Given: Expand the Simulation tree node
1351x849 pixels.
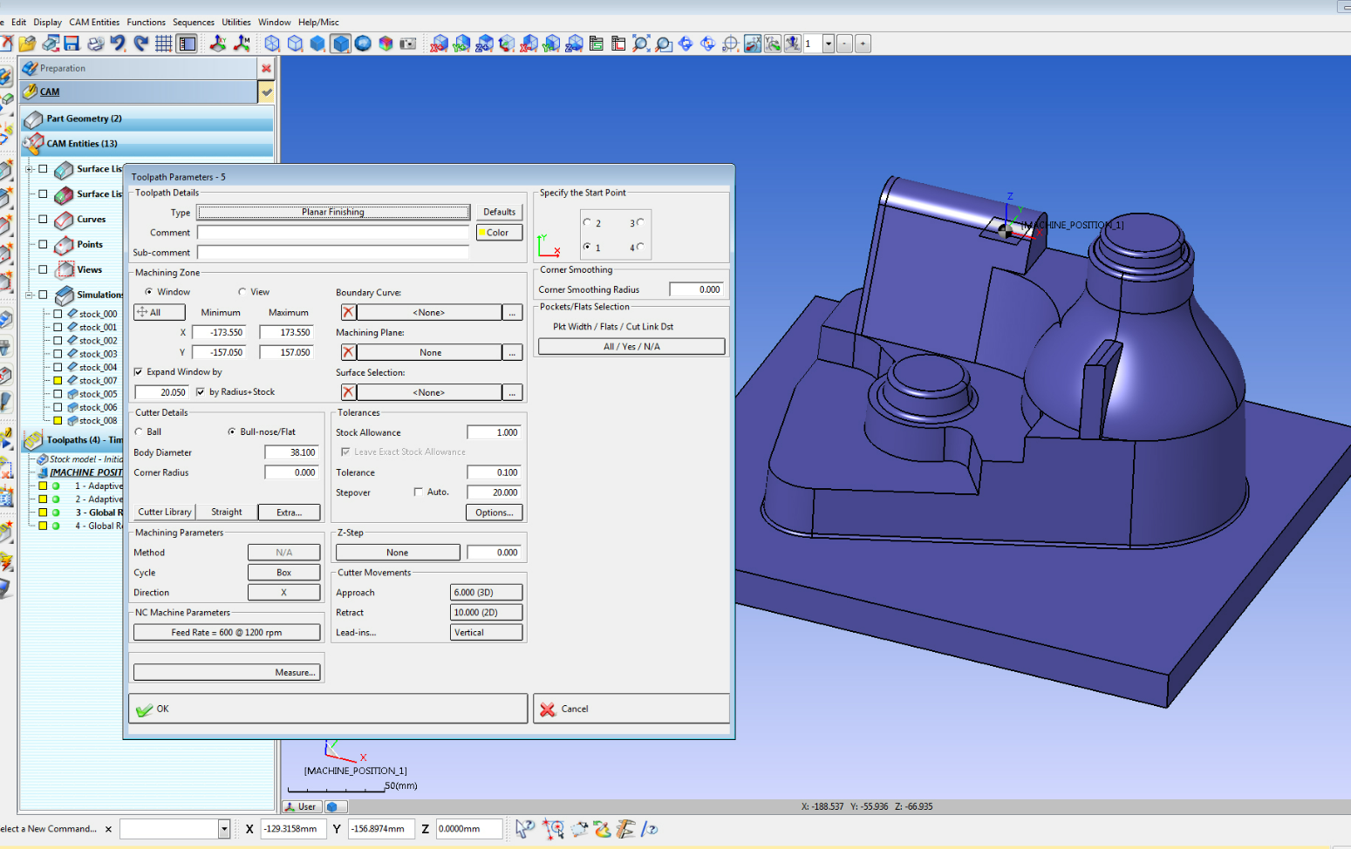Looking at the screenshot, I should (29, 295).
